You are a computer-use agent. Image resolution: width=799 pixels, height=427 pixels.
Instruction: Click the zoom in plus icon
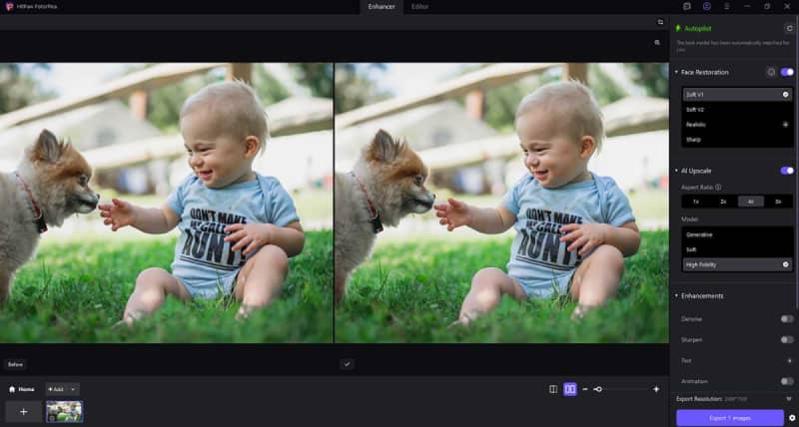[x=656, y=389]
